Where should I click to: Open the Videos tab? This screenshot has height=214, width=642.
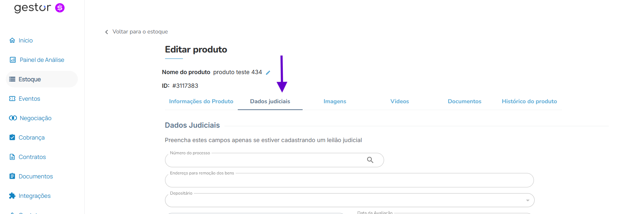click(x=400, y=101)
